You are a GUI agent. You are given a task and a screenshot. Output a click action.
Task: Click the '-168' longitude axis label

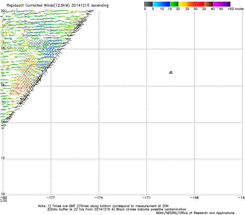195,198
